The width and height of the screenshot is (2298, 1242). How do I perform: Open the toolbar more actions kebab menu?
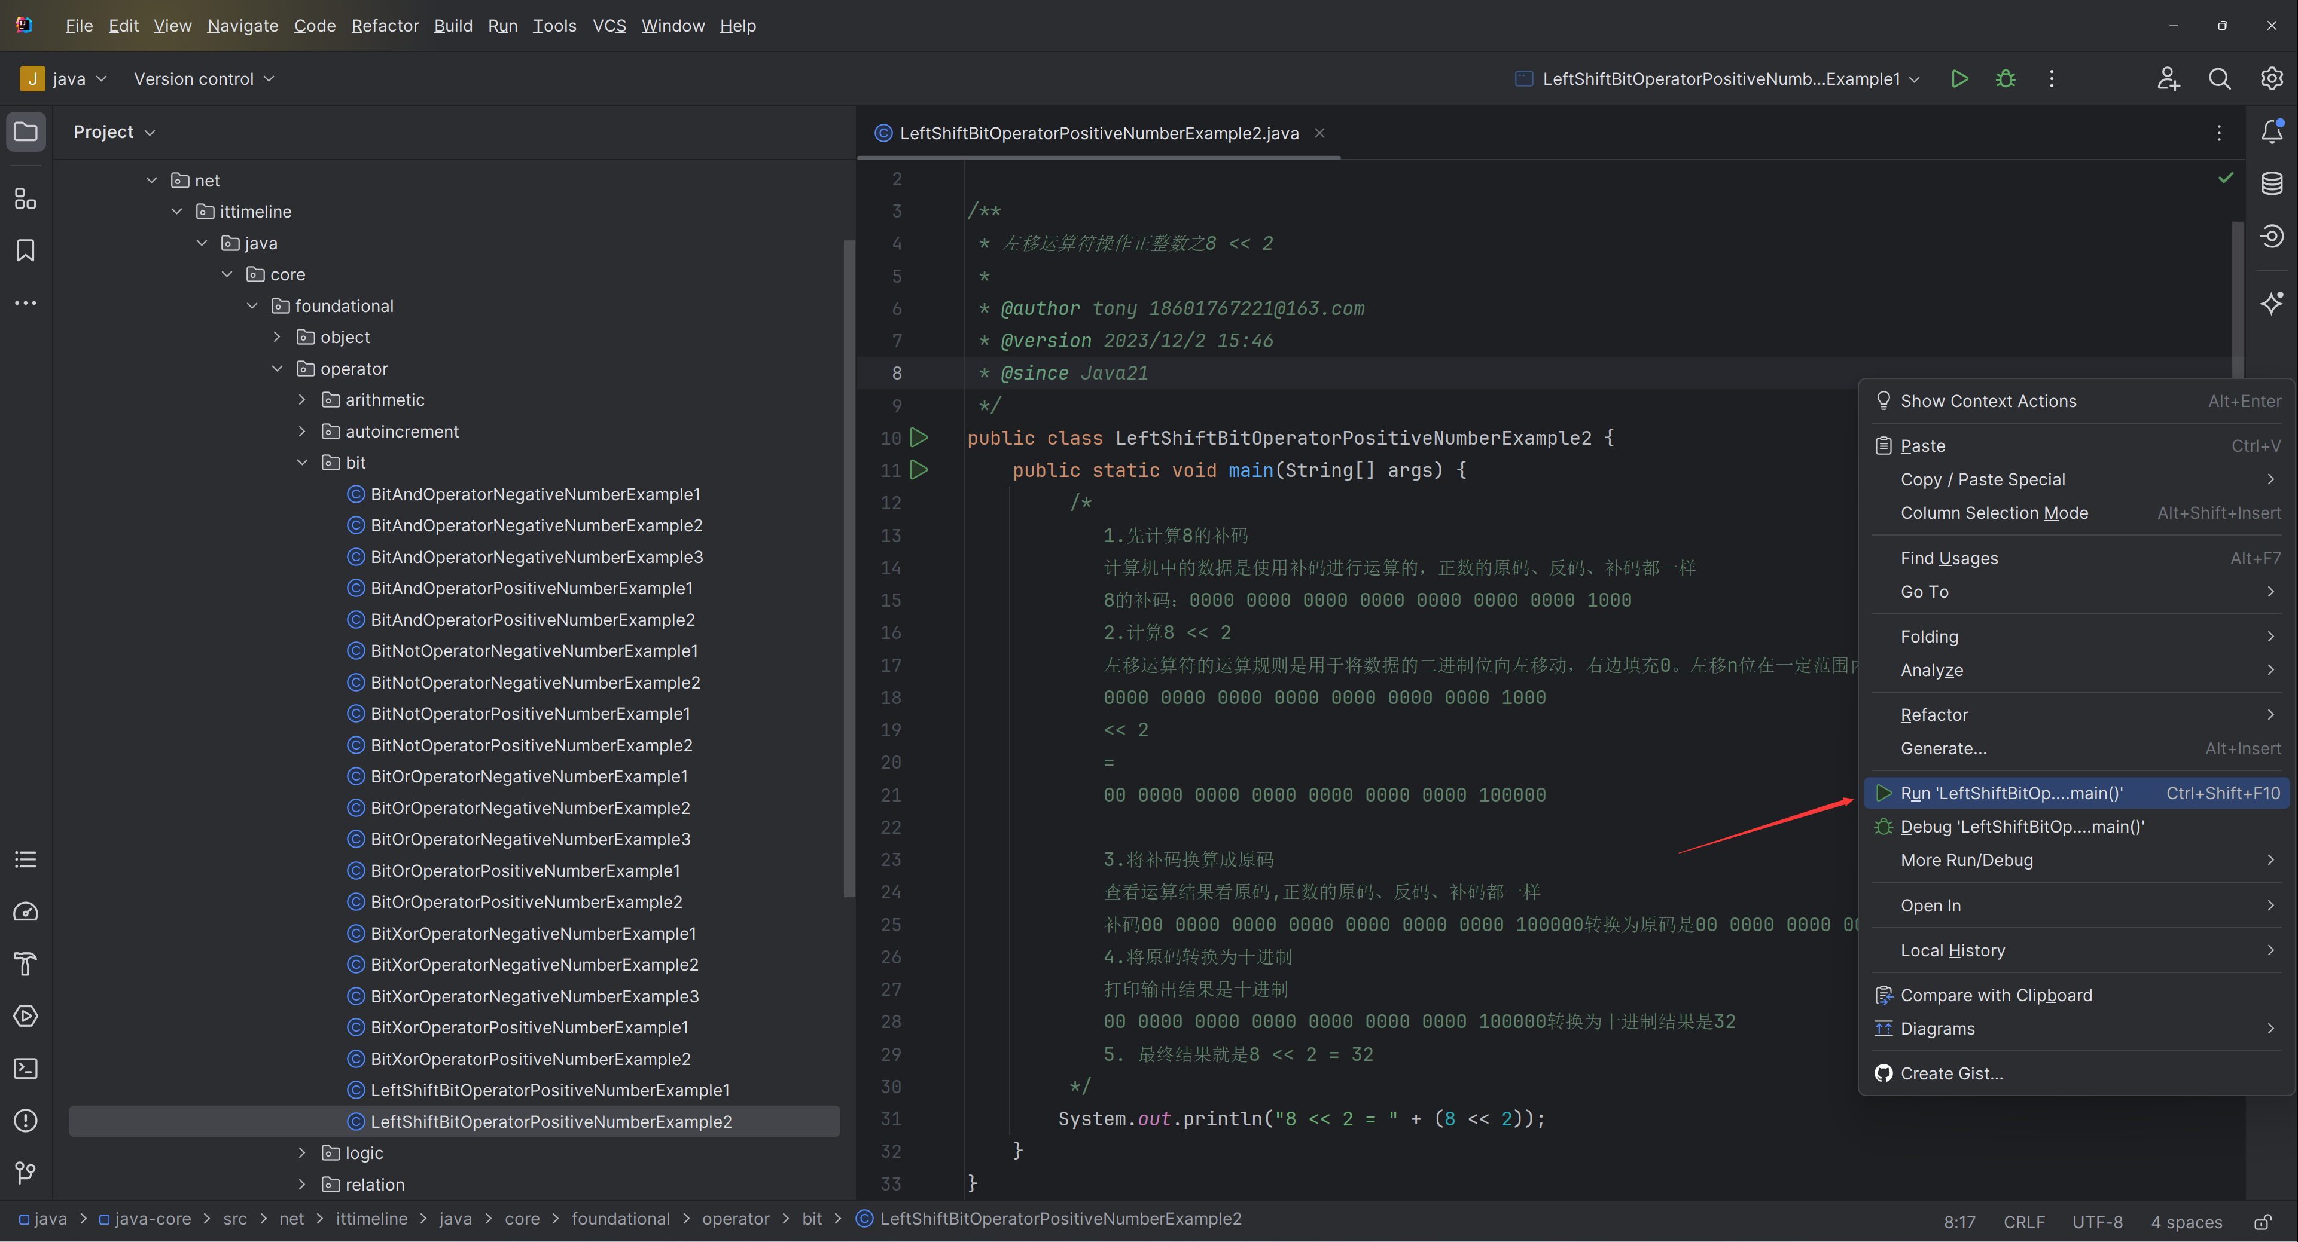tap(2052, 78)
